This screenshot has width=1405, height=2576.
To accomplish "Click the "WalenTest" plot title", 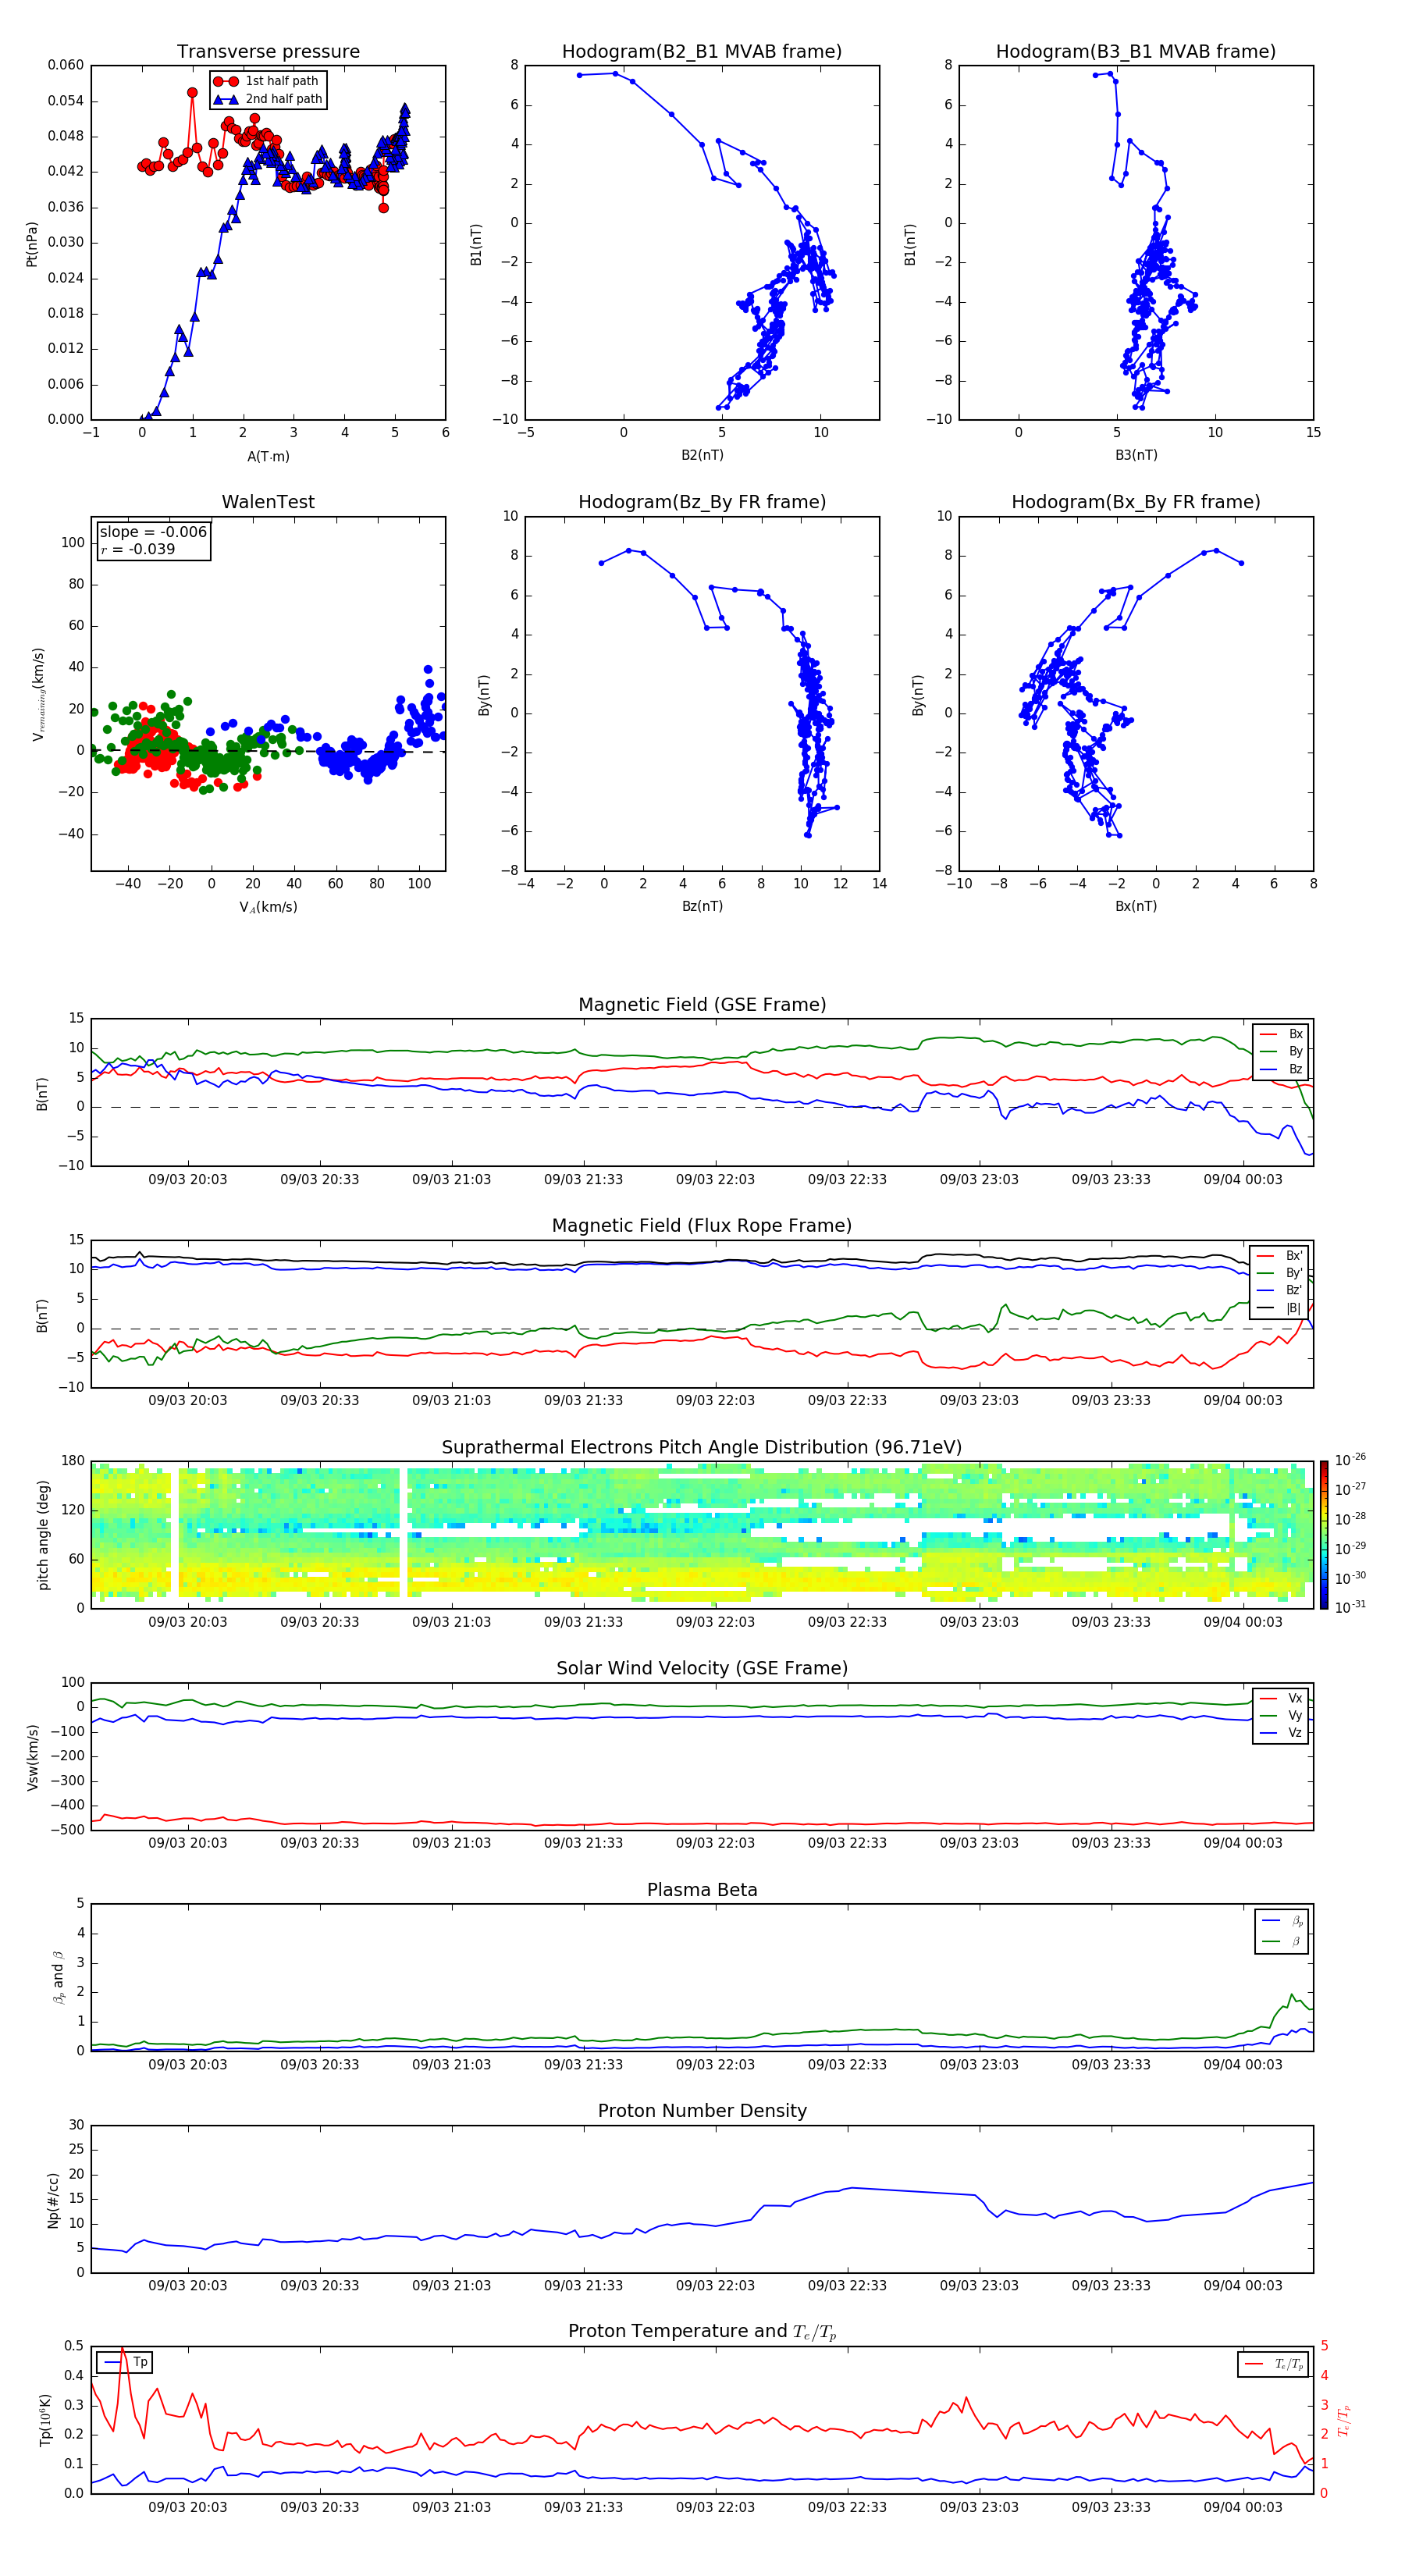I will pyautogui.click(x=268, y=502).
